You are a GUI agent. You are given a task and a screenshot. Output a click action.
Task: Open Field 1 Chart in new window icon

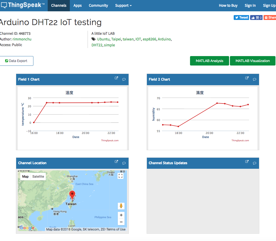[116, 78]
